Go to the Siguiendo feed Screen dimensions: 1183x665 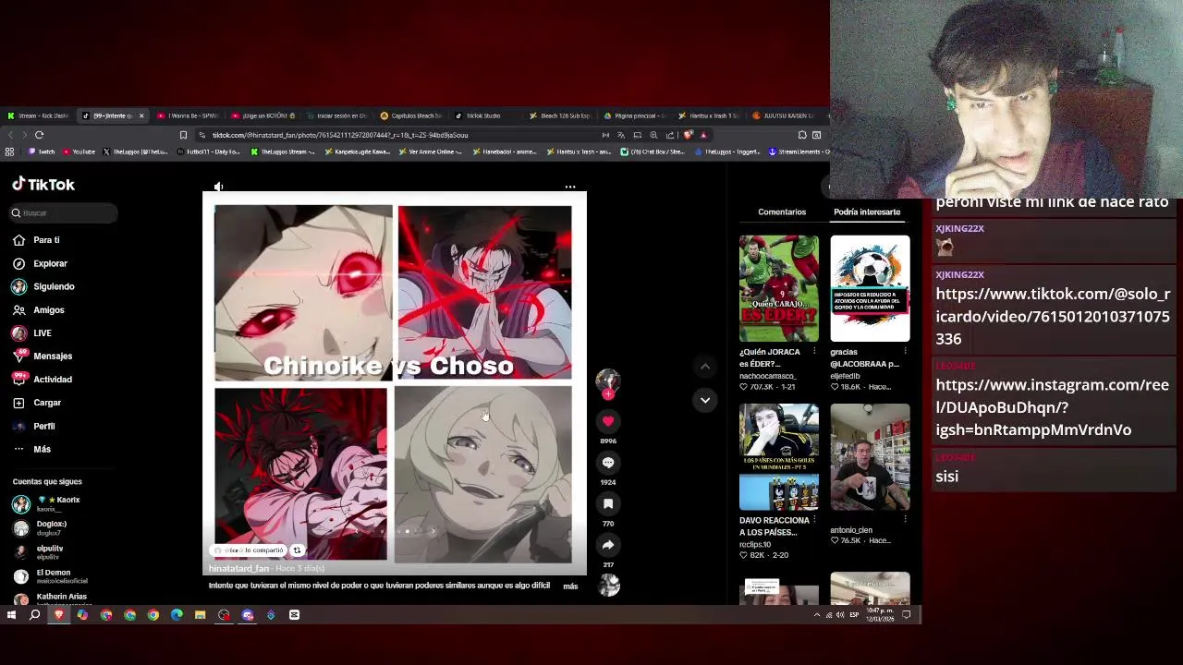pos(54,286)
